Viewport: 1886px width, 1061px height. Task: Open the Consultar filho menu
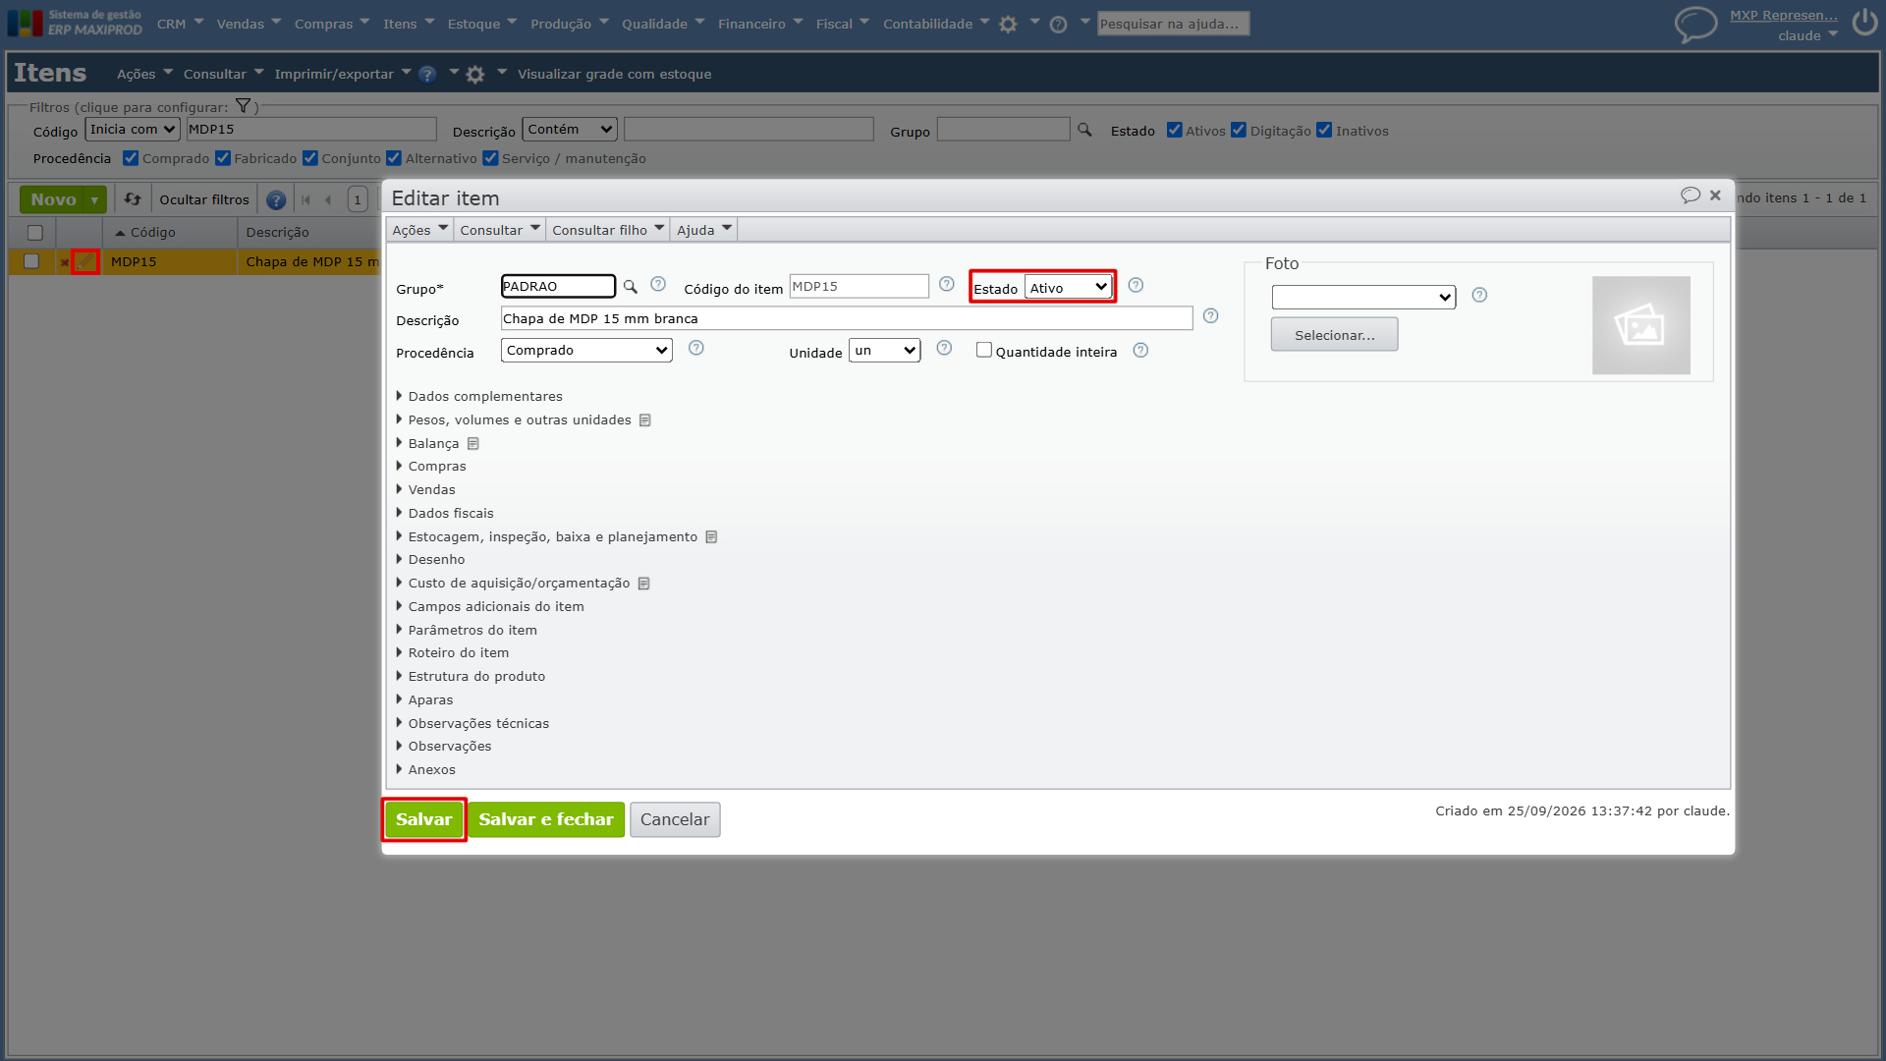pyautogui.click(x=607, y=230)
